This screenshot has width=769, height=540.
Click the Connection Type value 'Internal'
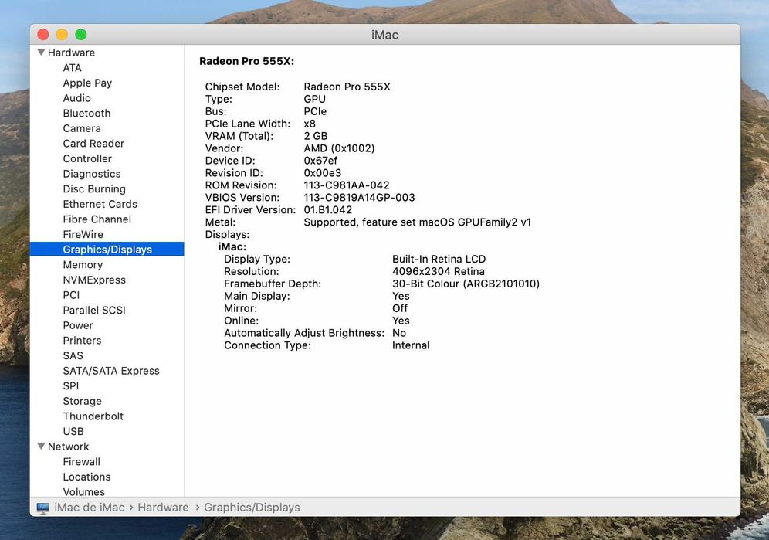click(x=411, y=345)
